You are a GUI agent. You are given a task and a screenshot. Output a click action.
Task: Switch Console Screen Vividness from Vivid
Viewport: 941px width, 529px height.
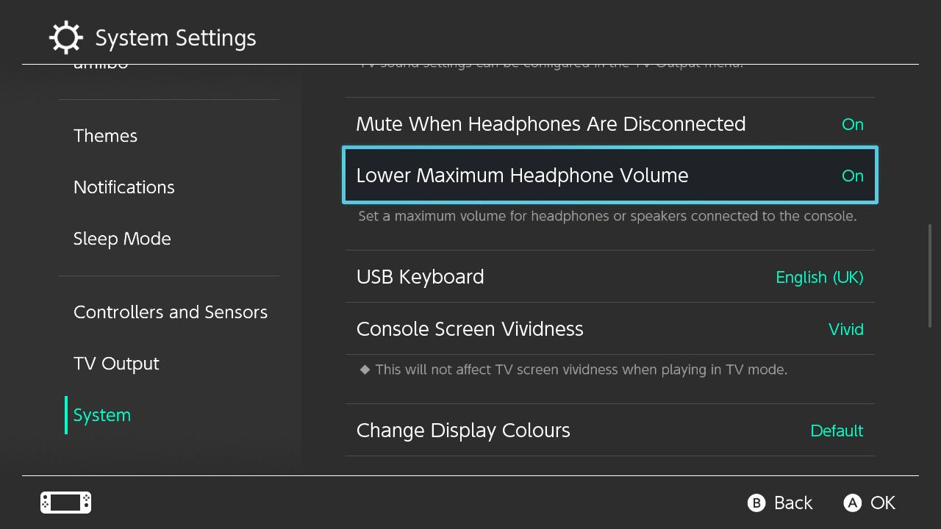(609, 329)
